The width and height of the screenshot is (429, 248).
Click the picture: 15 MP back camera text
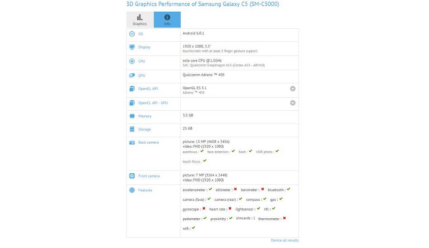tap(206, 142)
